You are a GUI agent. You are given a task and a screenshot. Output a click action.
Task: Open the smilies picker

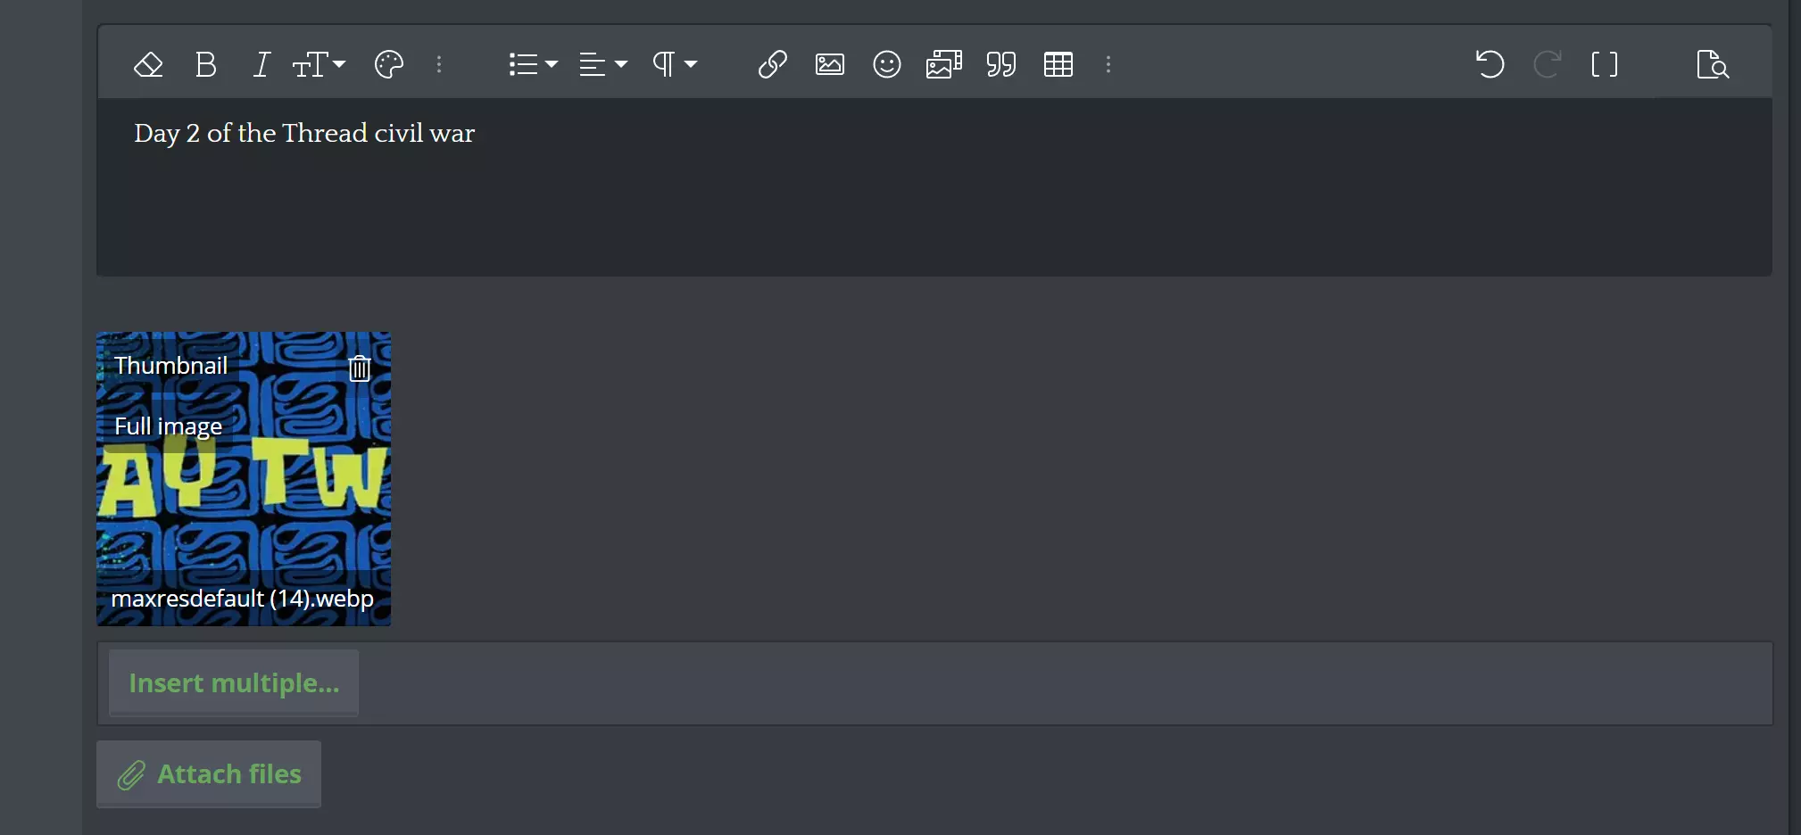click(886, 64)
